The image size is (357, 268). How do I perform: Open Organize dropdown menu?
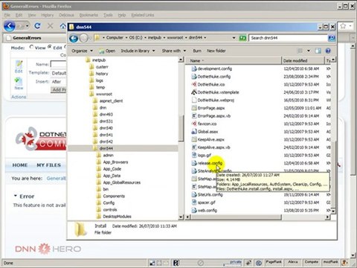(82, 51)
